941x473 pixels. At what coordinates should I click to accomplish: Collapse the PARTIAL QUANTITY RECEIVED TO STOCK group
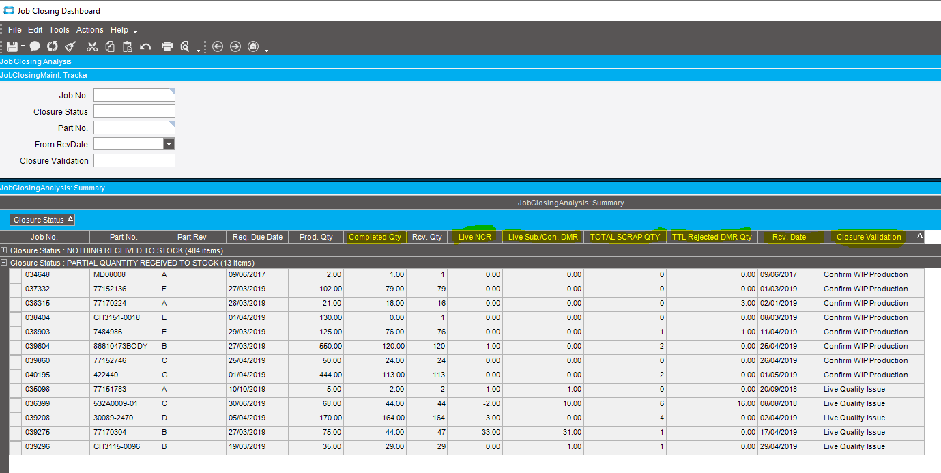point(4,263)
